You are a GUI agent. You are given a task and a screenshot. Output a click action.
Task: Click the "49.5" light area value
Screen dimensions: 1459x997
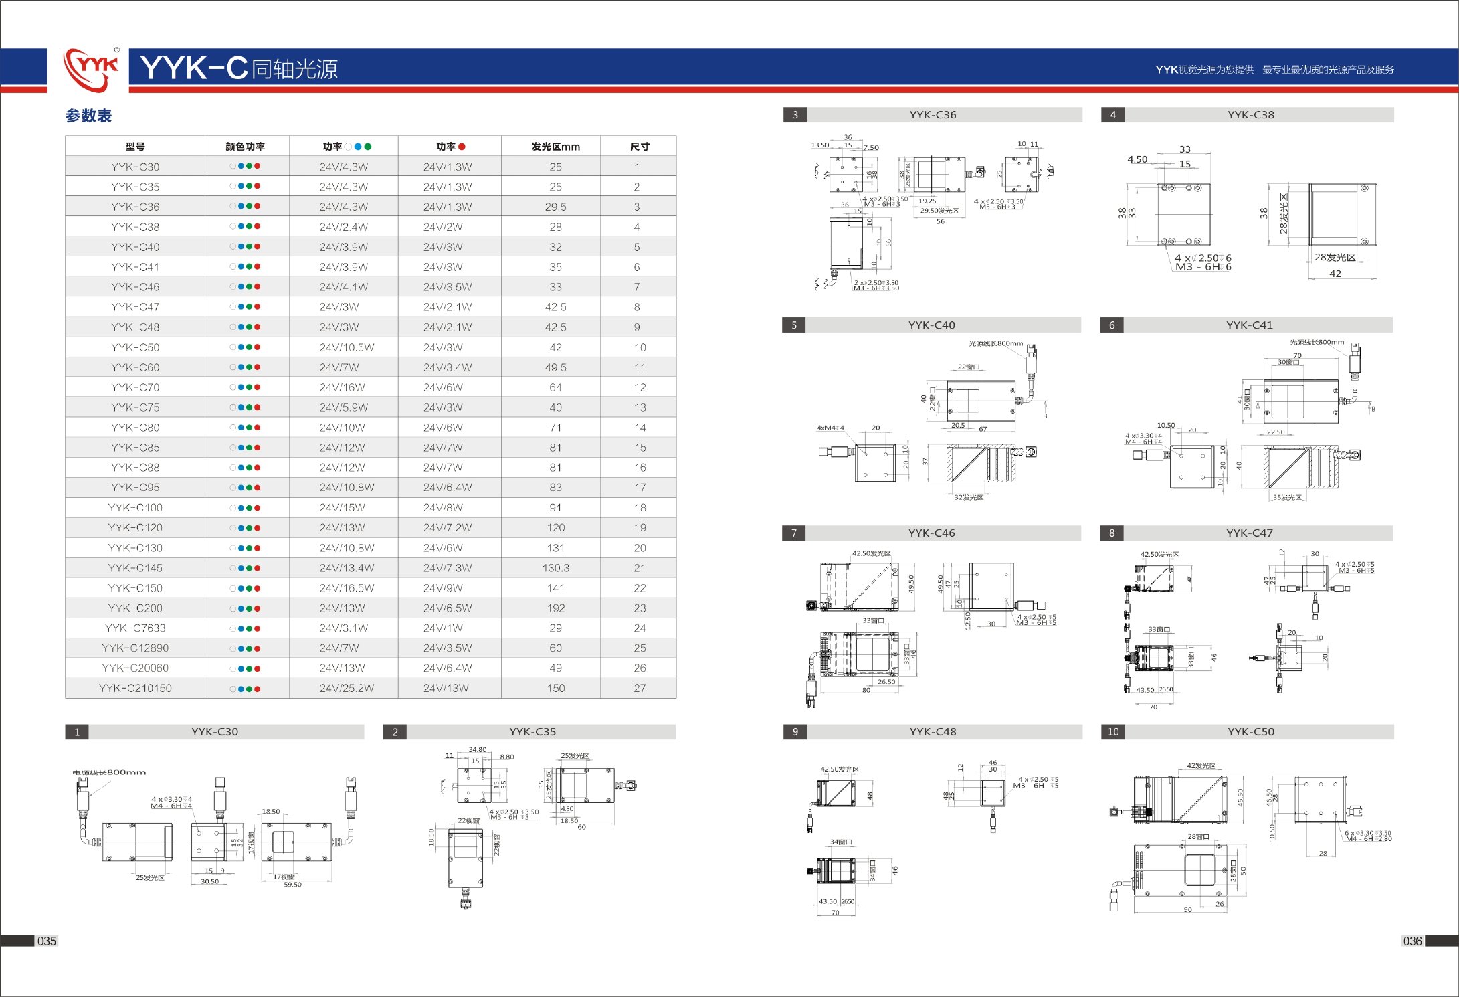(555, 367)
